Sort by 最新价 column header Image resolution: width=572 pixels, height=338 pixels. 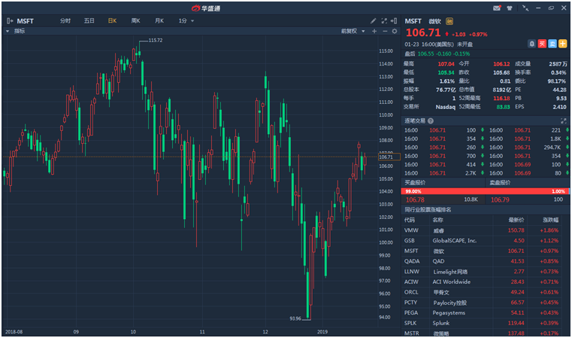point(516,220)
